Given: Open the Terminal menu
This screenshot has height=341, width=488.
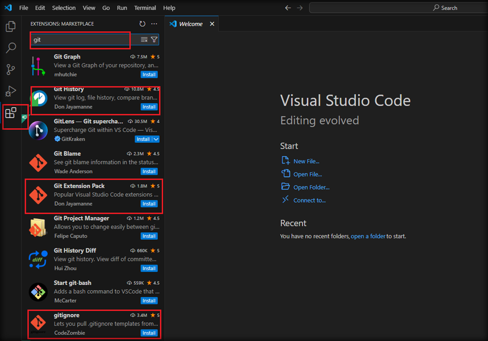Looking at the screenshot, I should pyautogui.click(x=145, y=8).
